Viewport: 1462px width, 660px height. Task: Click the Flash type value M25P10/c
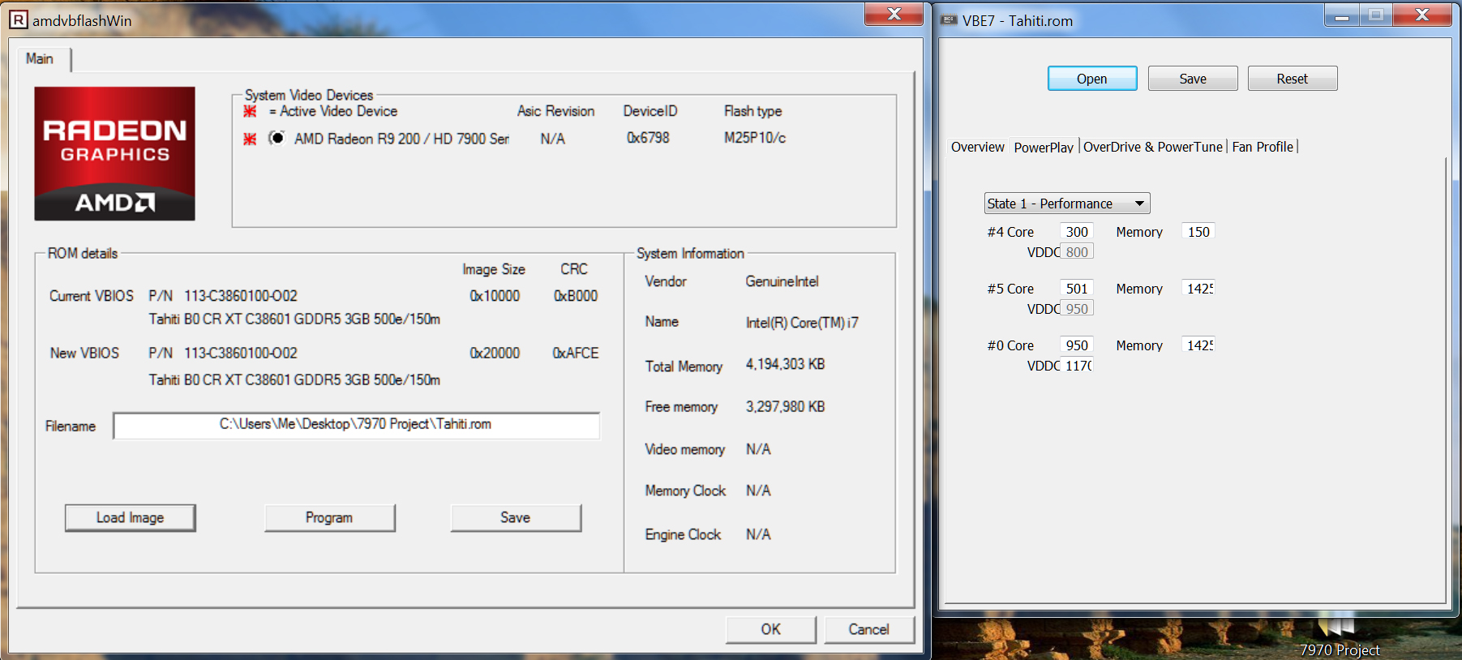(x=755, y=138)
